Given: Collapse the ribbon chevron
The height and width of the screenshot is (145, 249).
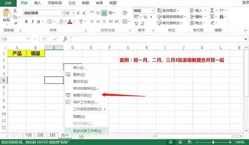Looking at the screenshot, I should pos(245,30).
